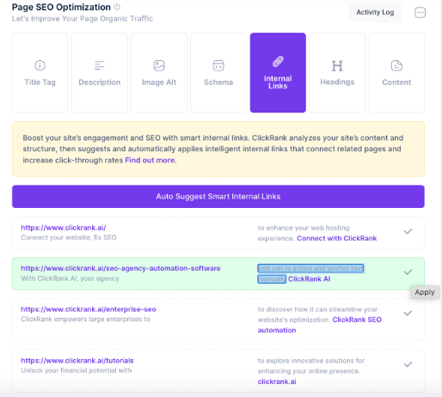Screen dimensions: 442x397
Task: Select the Image Alt tab
Action: click(x=159, y=72)
